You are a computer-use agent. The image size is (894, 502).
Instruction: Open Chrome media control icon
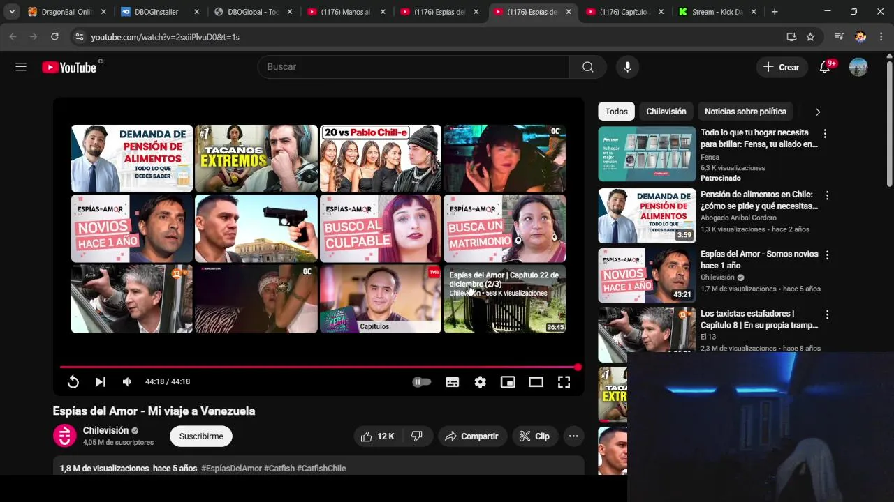click(840, 37)
